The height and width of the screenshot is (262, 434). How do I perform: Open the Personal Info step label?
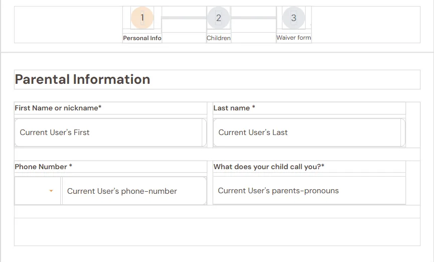142,38
